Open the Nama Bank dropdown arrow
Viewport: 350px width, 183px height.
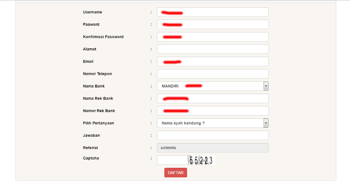click(266, 86)
